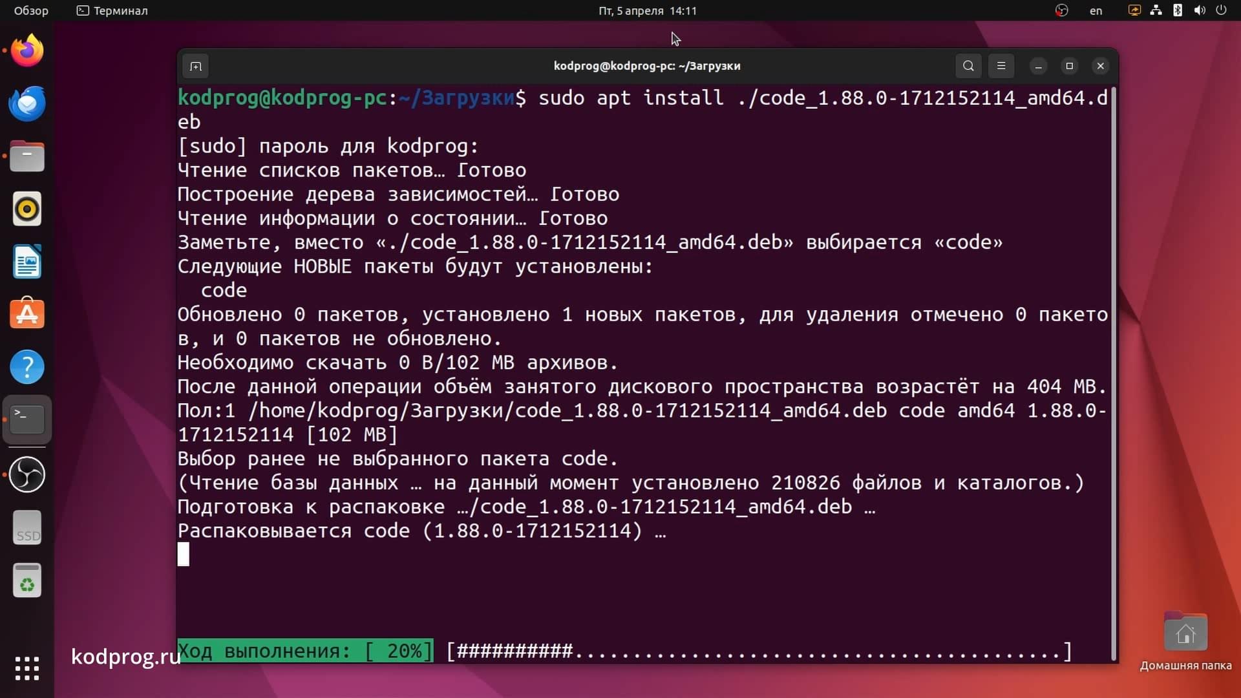
Task: Click the installation progress bar
Action: (x=759, y=651)
